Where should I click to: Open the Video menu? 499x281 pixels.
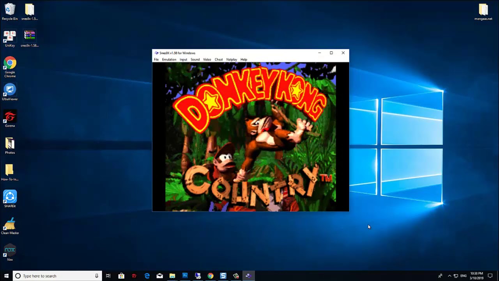[207, 60]
